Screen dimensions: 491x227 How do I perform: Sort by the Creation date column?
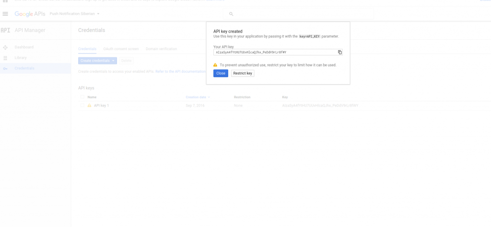click(x=198, y=97)
